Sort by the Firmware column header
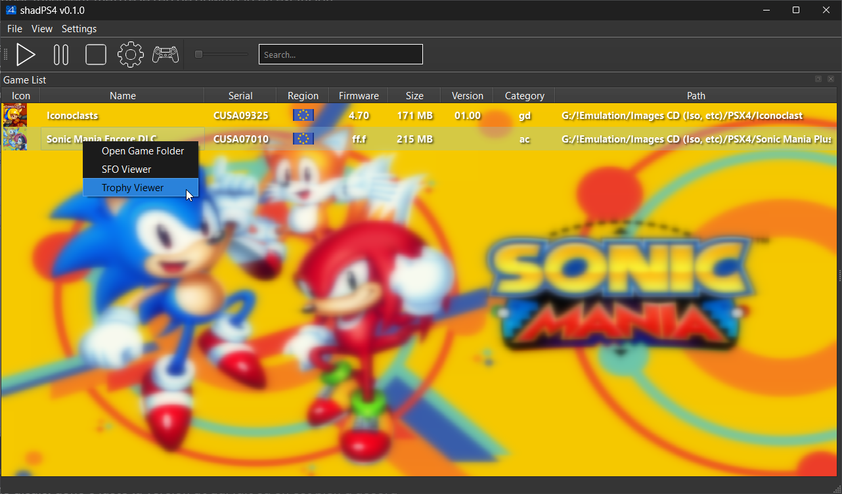 click(x=359, y=96)
